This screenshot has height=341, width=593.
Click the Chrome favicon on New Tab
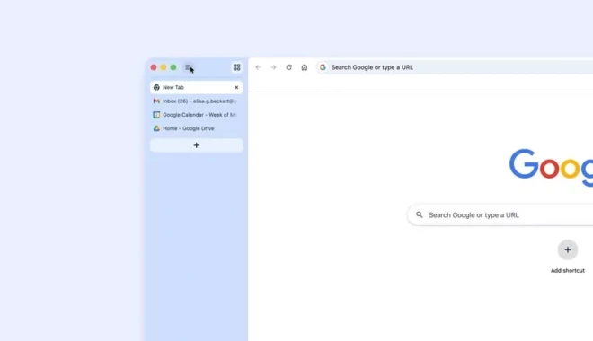156,87
